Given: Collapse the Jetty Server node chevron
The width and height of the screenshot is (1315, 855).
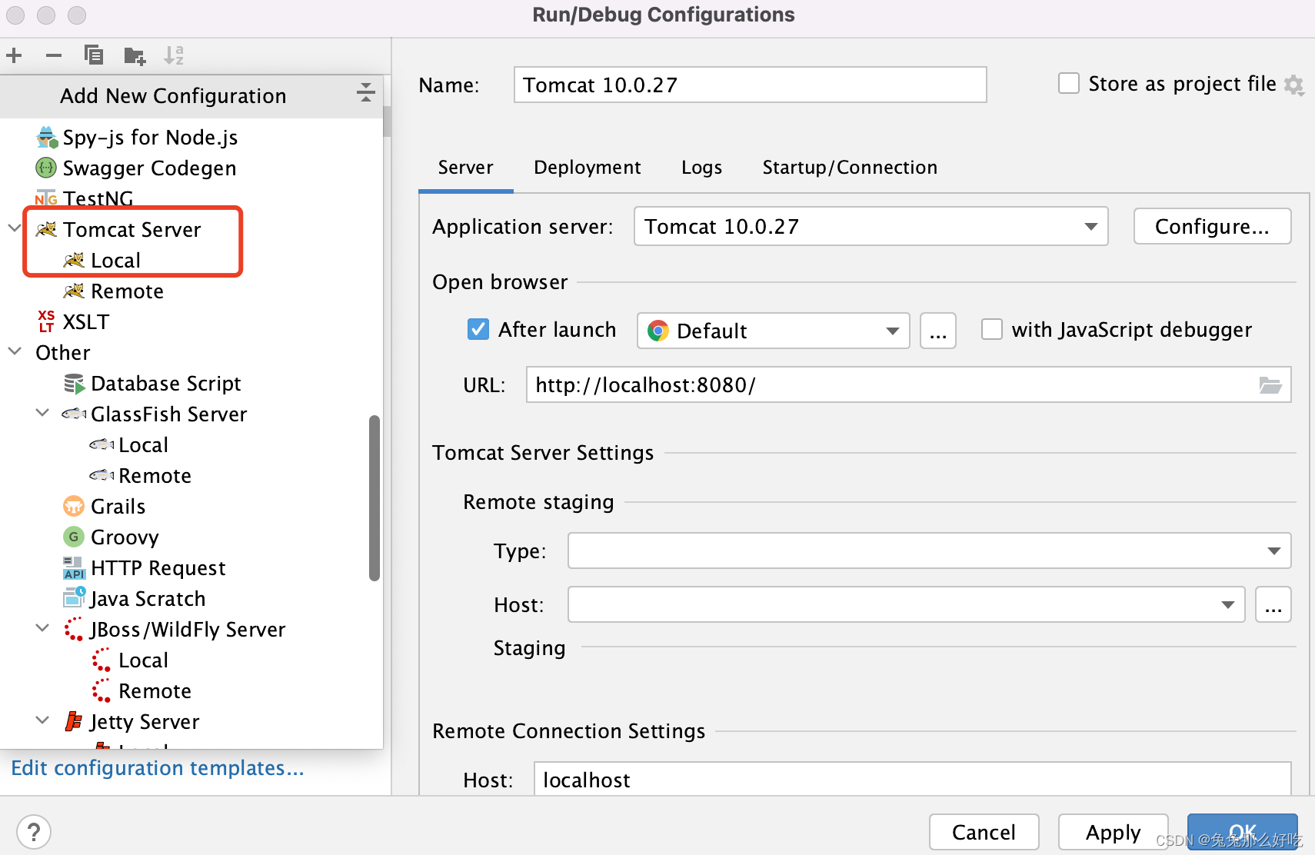Looking at the screenshot, I should pos(42,720).
